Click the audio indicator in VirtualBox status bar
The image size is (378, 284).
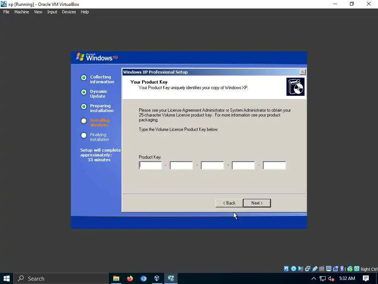(300, 269)
